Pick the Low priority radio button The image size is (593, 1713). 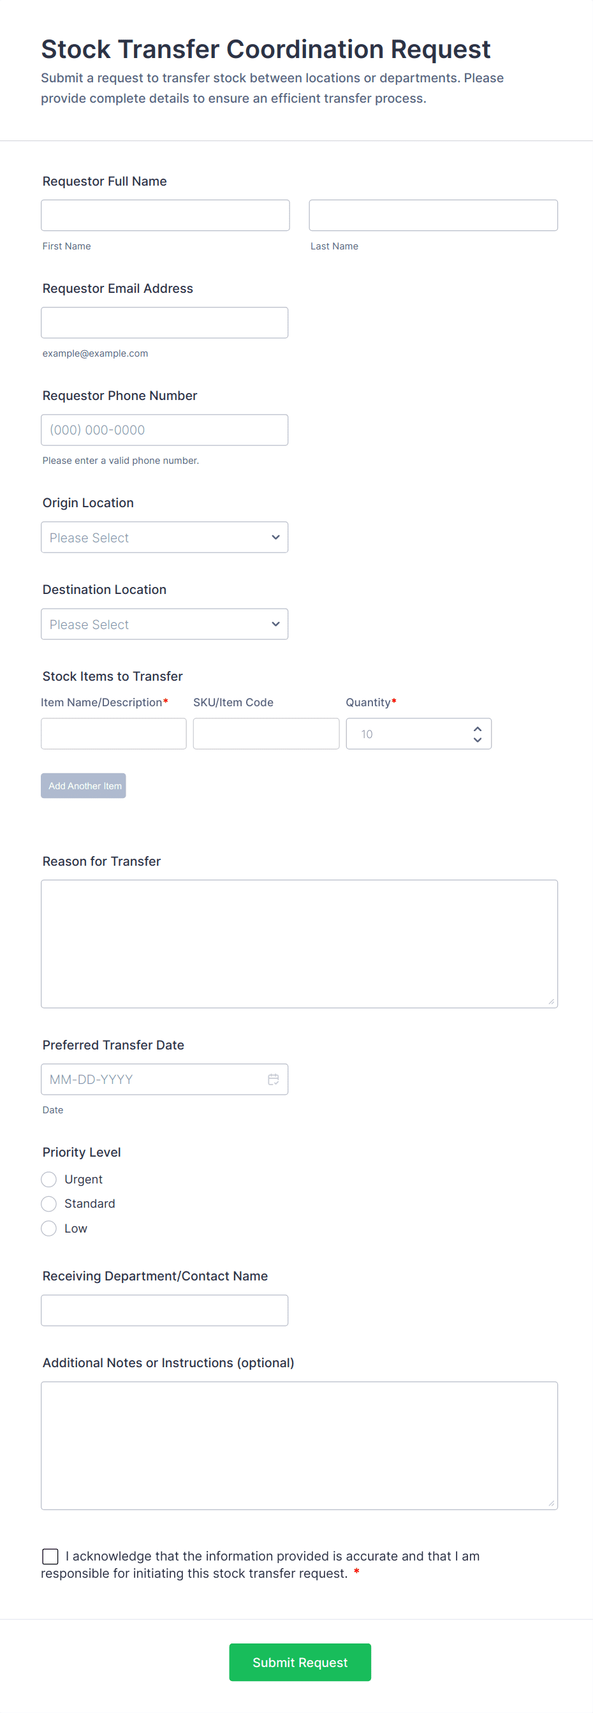(49, 1228)
